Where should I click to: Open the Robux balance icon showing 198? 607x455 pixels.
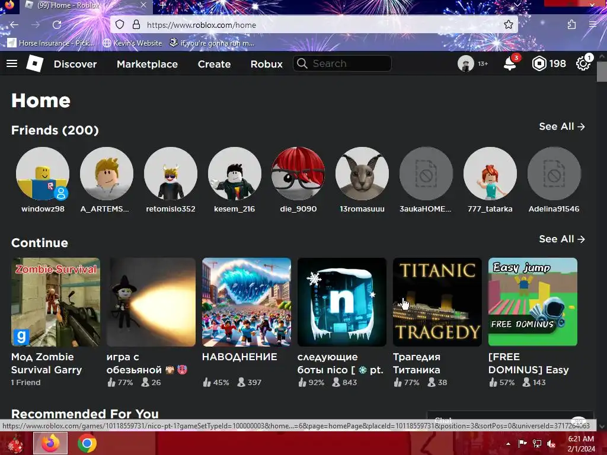pos(539,64)
